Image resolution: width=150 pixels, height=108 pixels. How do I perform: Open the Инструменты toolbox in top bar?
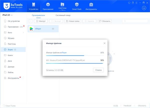coord(91,6)
